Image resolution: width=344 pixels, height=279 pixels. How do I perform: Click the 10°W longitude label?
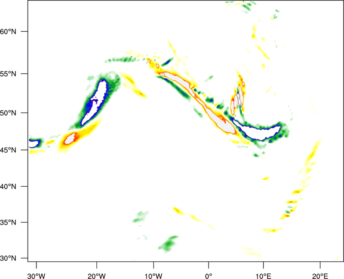pos(154,276)
